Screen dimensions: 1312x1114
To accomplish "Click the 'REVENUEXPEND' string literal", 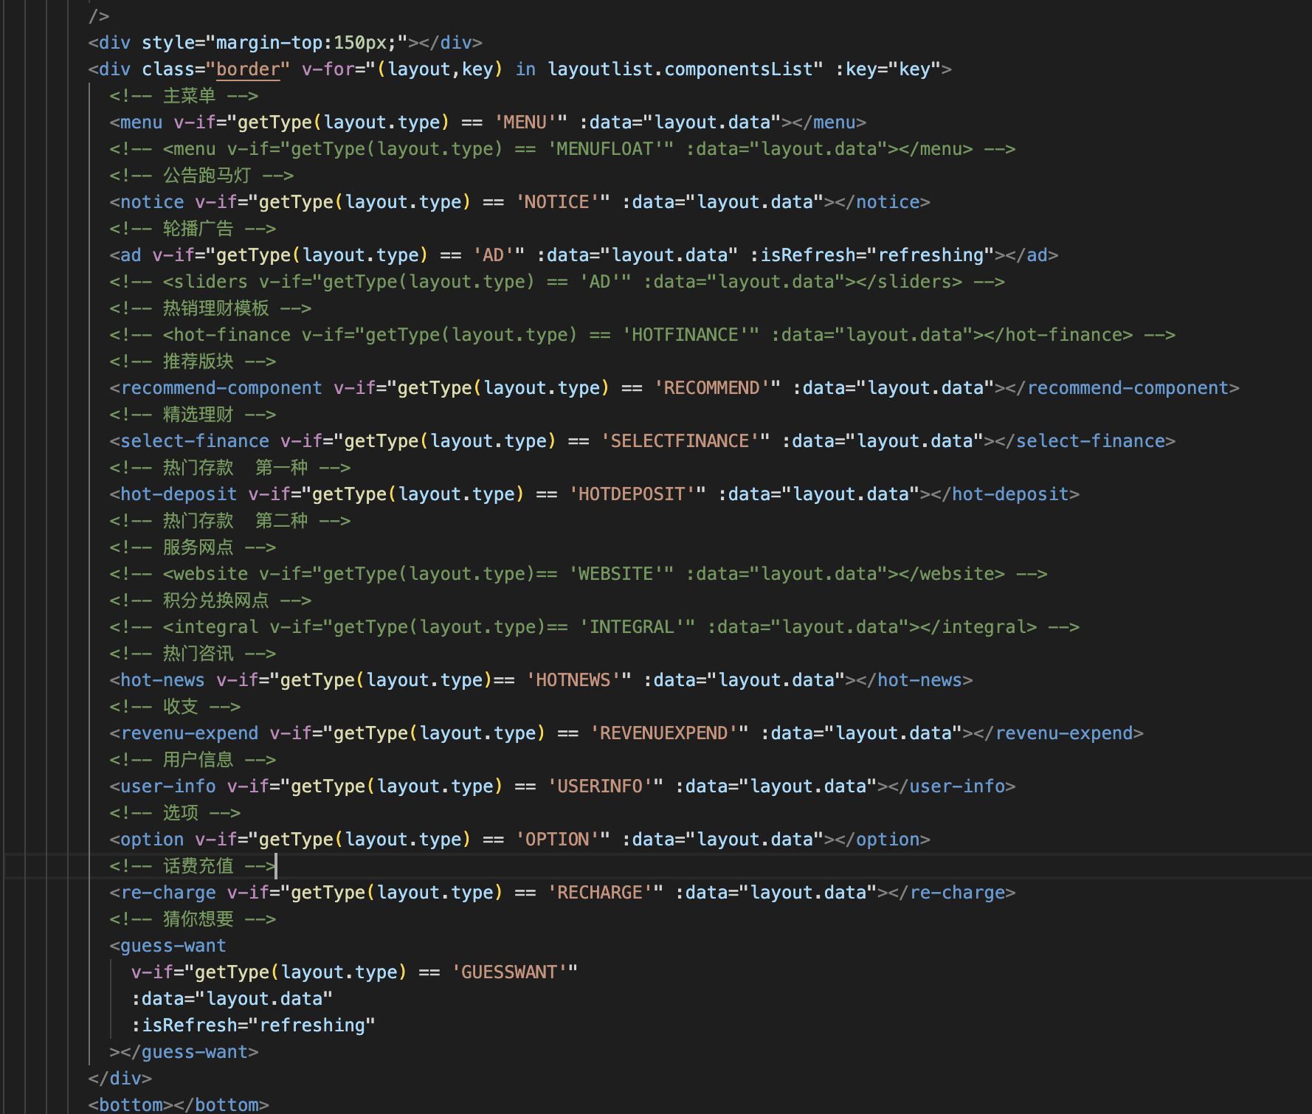I will [x=663, y=733].
